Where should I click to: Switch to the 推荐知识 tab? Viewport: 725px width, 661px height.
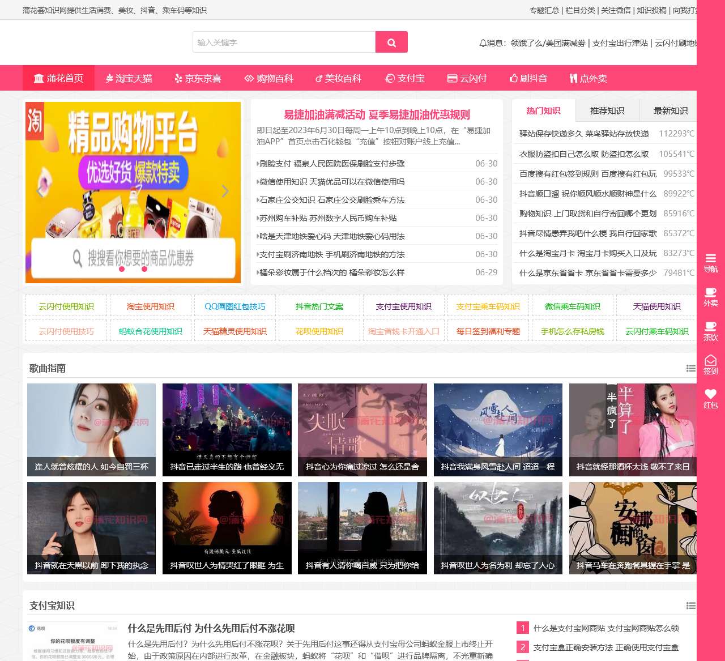[x=607, y=110]
